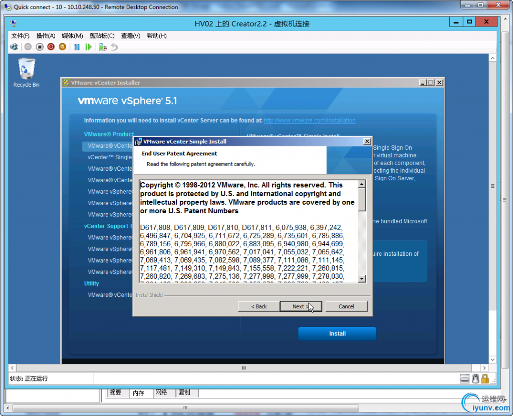Open the 媒体(M) menu

coord(72,36)
